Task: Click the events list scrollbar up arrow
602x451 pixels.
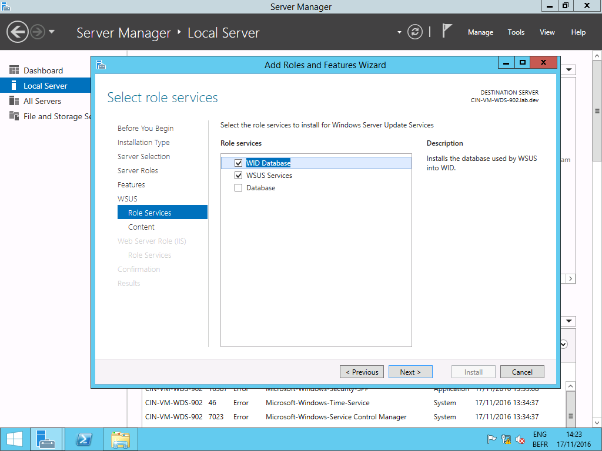Action: [x=570, y=386]
